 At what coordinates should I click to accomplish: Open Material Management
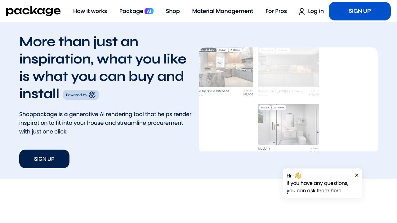(x=223, y=11)
